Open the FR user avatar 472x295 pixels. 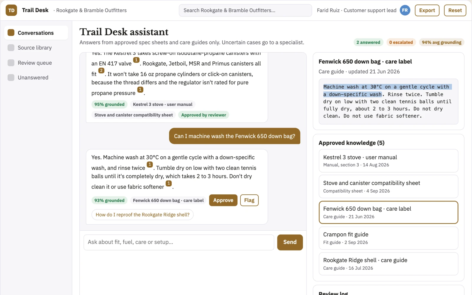(x=405, y=10)
